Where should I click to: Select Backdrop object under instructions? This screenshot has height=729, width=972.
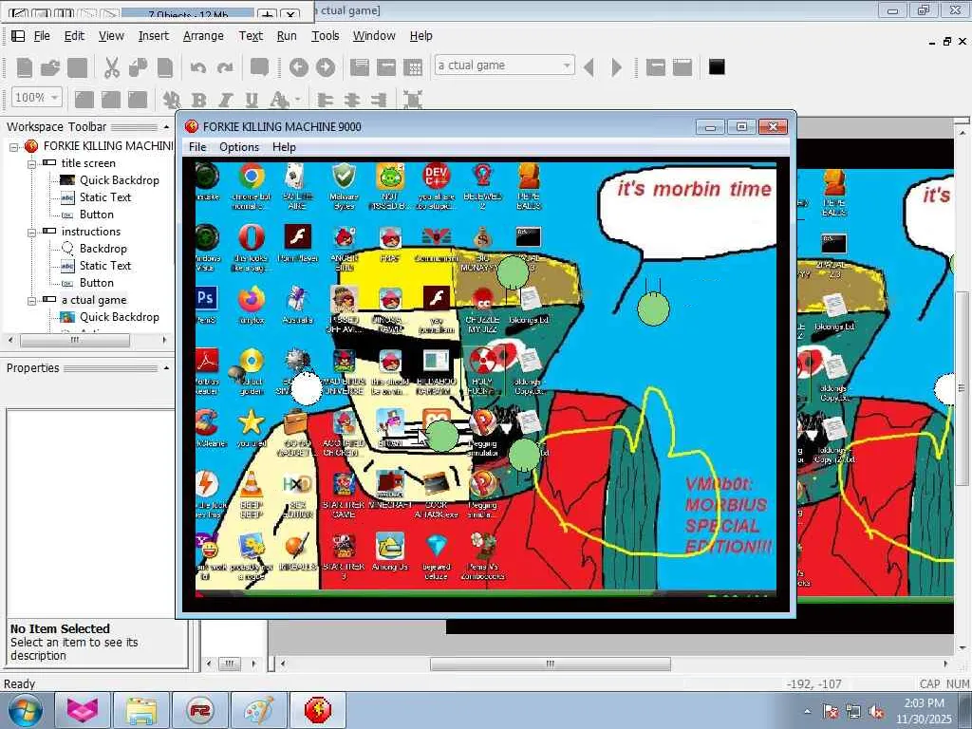[x=103, y=249]
